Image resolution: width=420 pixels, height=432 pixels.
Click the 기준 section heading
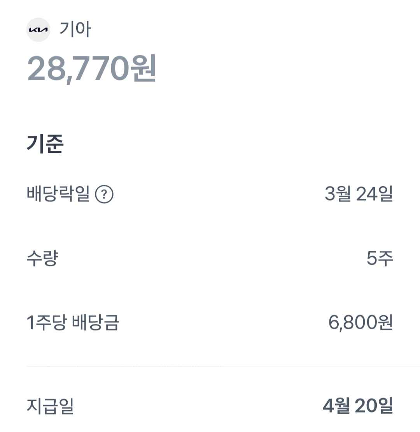(x=45, y=143)
